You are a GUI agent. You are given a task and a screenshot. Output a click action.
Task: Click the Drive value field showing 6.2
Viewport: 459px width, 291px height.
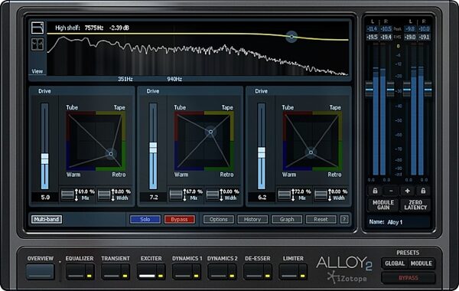pos(262,198)
